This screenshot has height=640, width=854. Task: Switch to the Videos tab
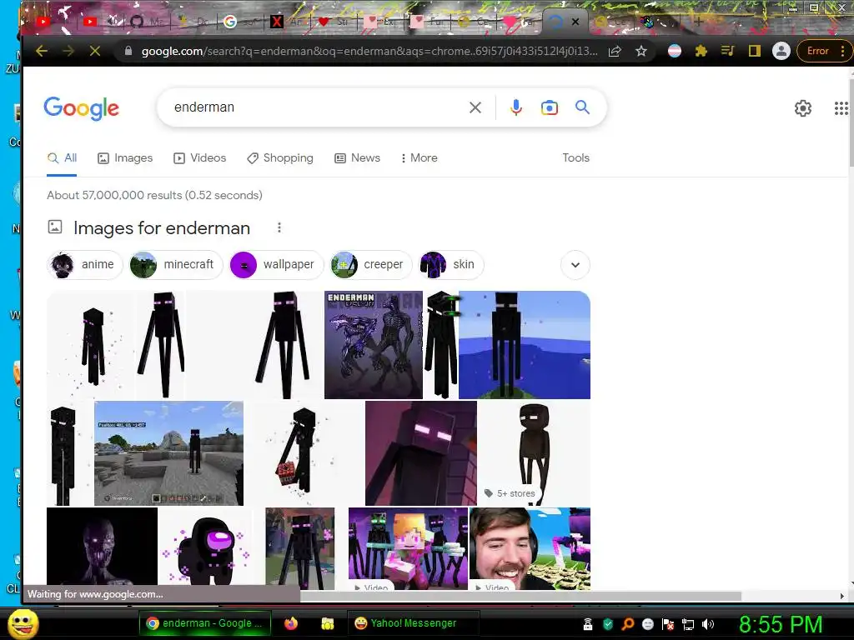click(199, 158)
